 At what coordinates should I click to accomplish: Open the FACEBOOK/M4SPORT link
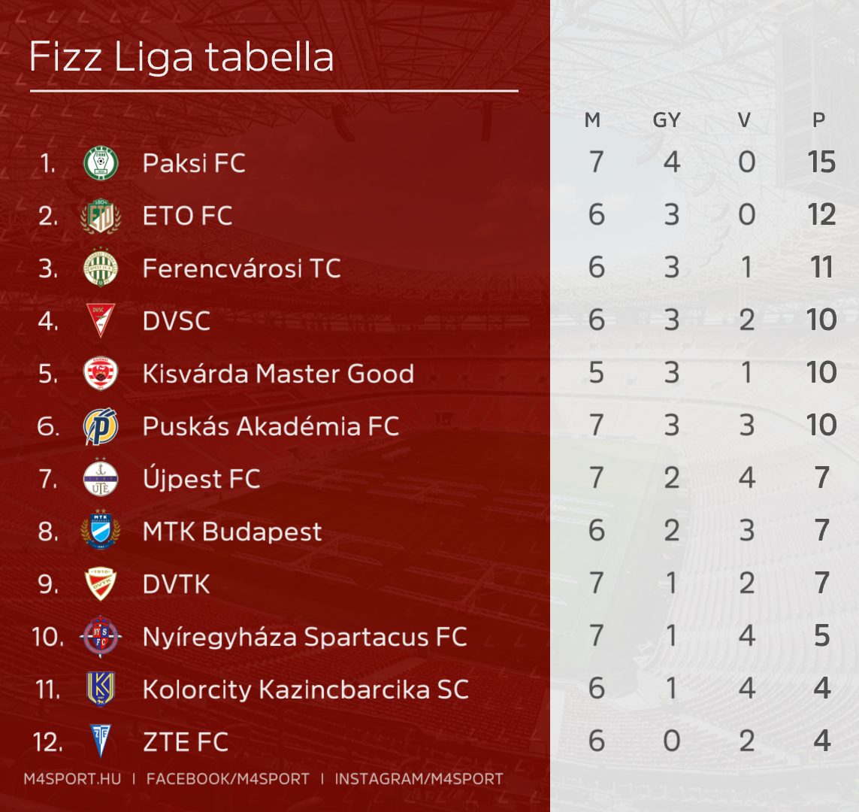228,779
